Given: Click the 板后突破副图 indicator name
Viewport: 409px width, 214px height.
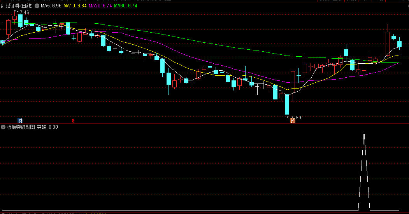Looking at the screenshot, I should [21, 127].
